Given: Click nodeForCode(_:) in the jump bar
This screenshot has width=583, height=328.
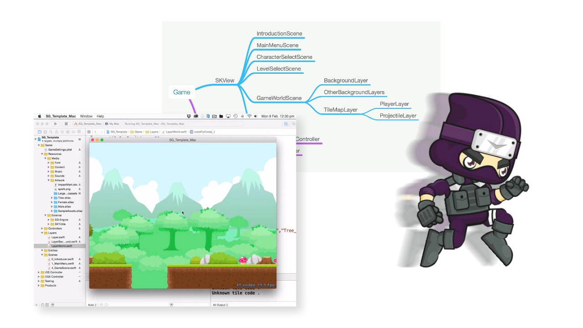Looking at the screenshot, I should pos(204,132).
